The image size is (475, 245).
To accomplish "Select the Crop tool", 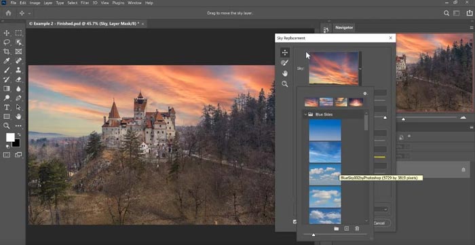I will point(7,52).
